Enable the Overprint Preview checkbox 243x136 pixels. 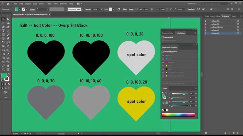pos(163,52)
